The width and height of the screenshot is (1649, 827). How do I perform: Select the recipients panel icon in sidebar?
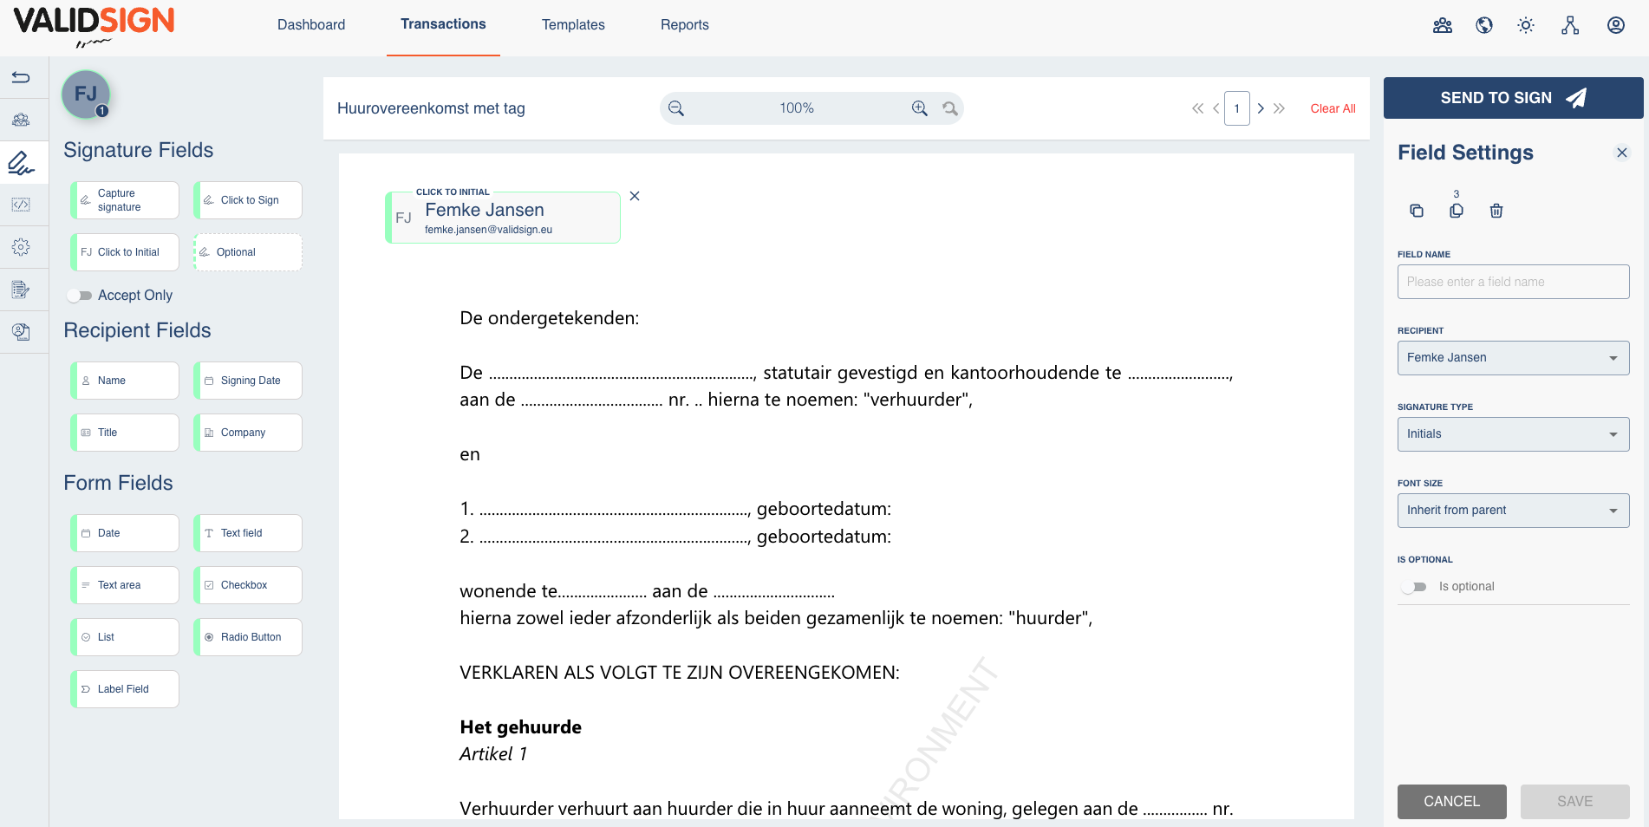tap(22, 119)
